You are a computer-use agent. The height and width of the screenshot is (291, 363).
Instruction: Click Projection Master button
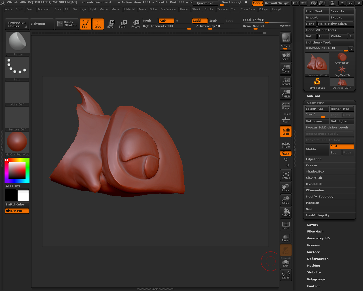tap(17, 24)
